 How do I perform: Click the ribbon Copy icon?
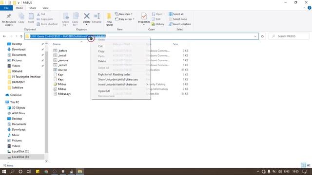[21, 18]
